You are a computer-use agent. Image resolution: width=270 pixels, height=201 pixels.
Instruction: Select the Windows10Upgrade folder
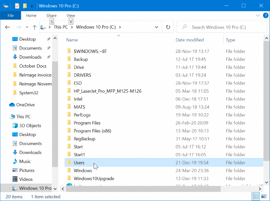94,179
